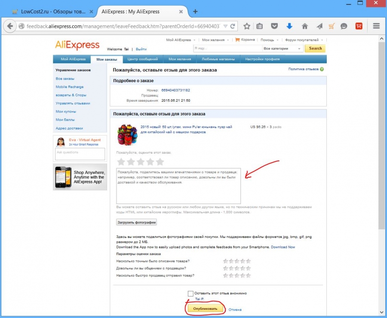Open Центр сообщений tab
This screenshot has height=318, width=387.
[x=142, y=59]
